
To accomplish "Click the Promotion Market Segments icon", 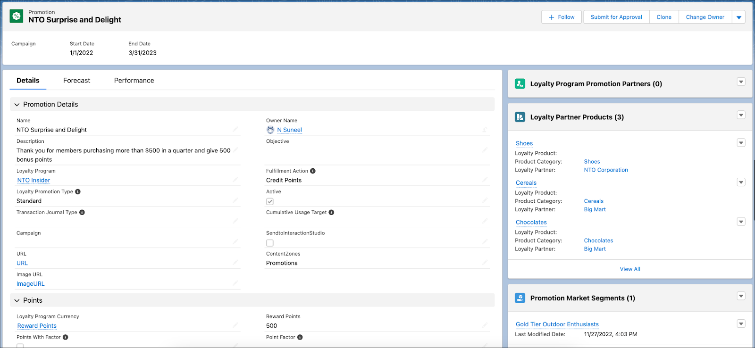I will 520,298.
